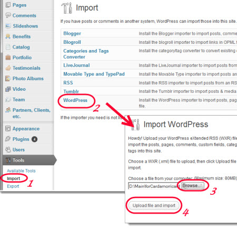
Task: Click the Benefits ribbon icon
Action: pos(8,36)
